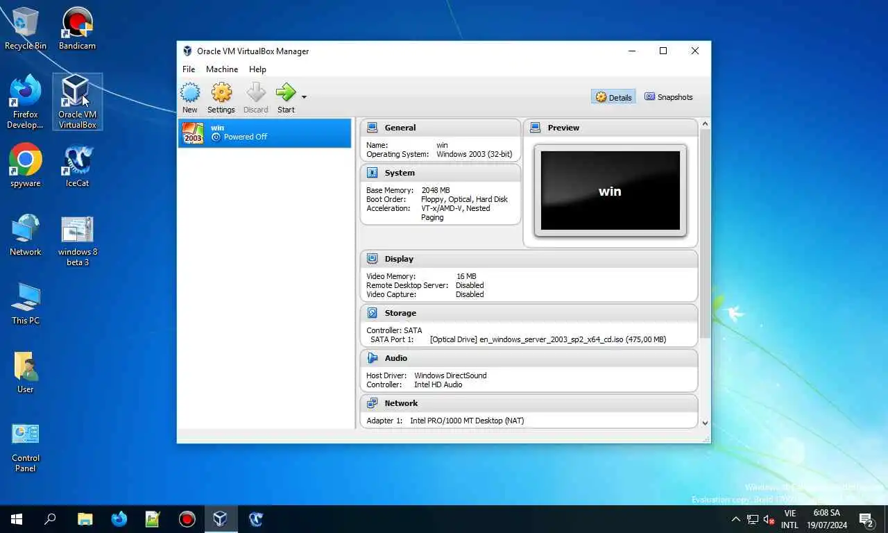Open the Storage section header link
The width and height of the screenshot is (888, 533).
point(400,313)
